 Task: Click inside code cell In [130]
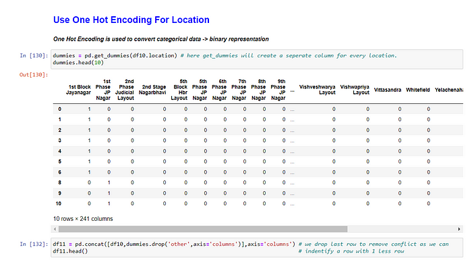click(x=257, y=59)
